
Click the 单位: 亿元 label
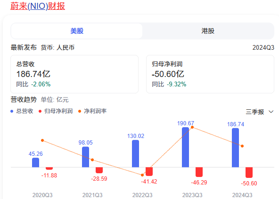[x=55, y=99]
